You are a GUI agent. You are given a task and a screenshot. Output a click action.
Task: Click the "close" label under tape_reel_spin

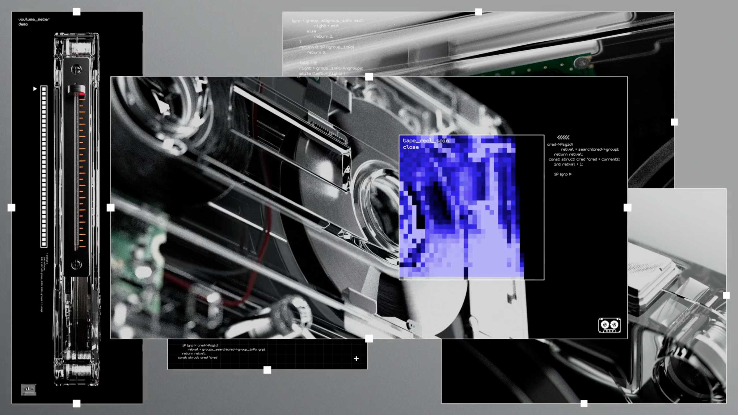[x=411, y=147]
